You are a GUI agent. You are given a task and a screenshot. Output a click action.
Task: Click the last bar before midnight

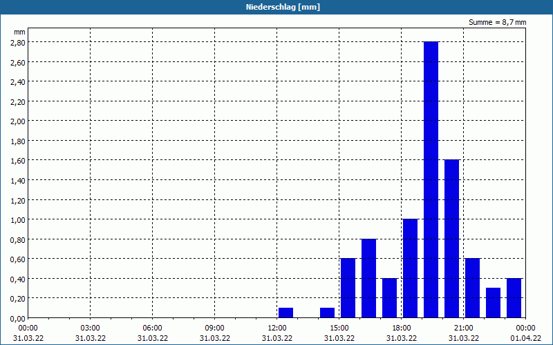coord(514,298)
